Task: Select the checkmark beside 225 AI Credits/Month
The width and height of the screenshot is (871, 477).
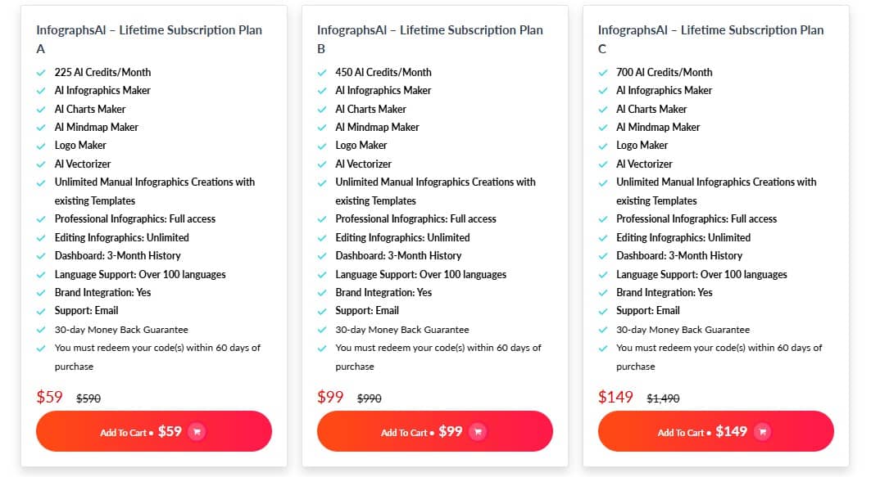Action: click(41, 72)
